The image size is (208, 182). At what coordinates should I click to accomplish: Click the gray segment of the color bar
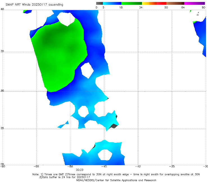pos(99,3)
